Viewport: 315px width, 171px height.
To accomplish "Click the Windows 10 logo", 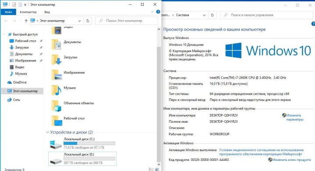I will pyautogui.click(x=268, y=50).
